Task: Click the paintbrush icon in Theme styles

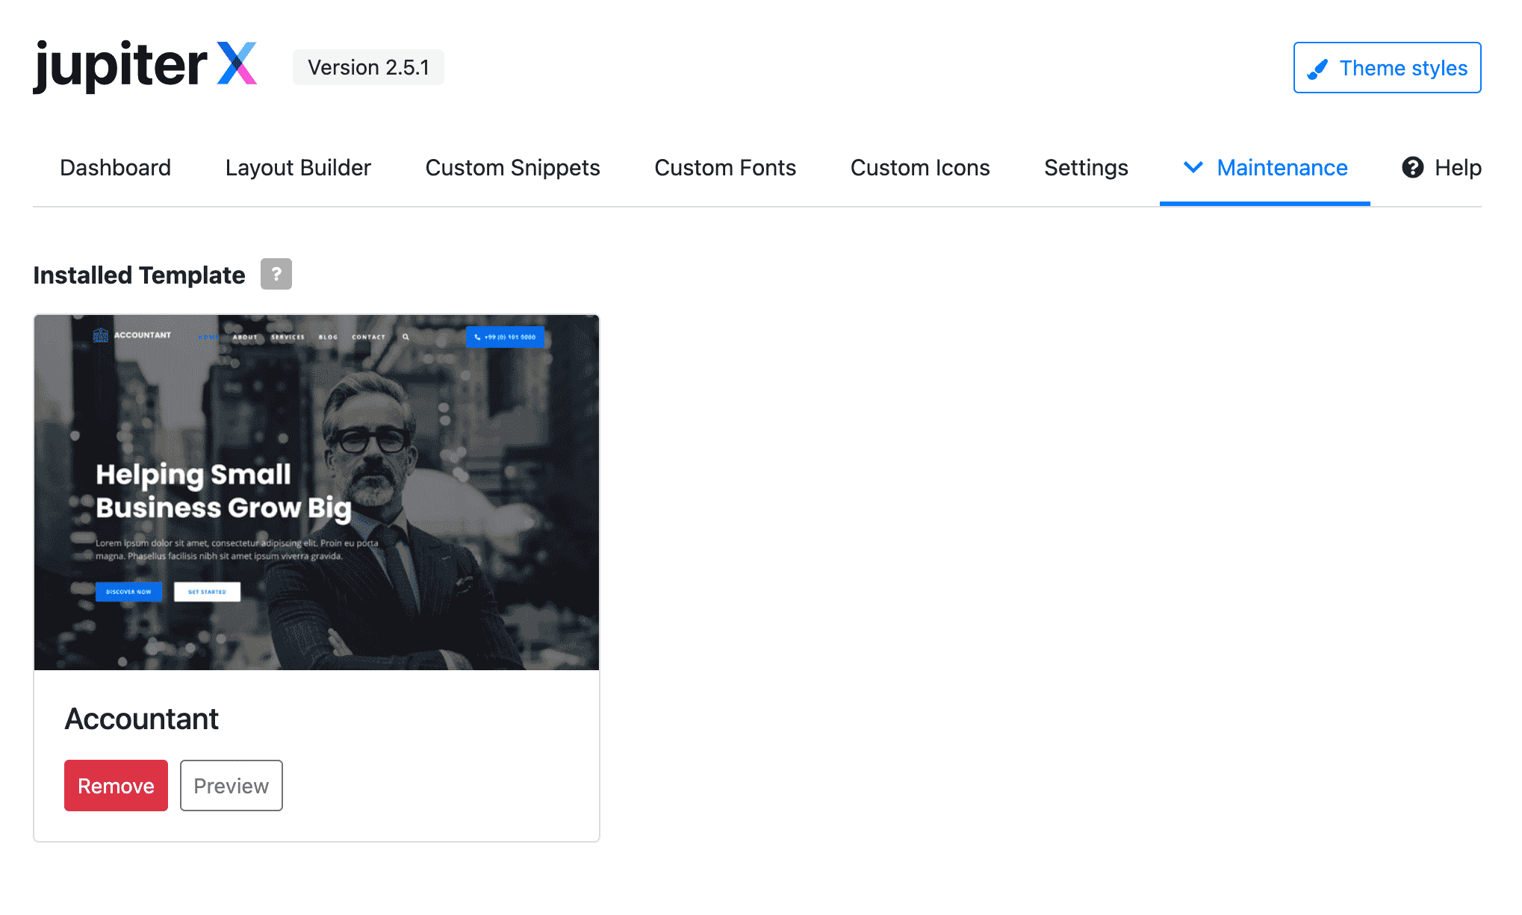Action: point(1317,69)
